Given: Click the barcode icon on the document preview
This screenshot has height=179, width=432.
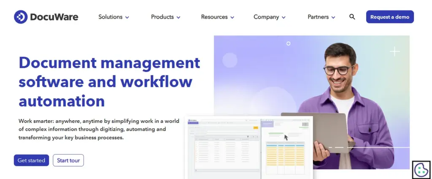Looking at the screenshot, I should [305, 125].
